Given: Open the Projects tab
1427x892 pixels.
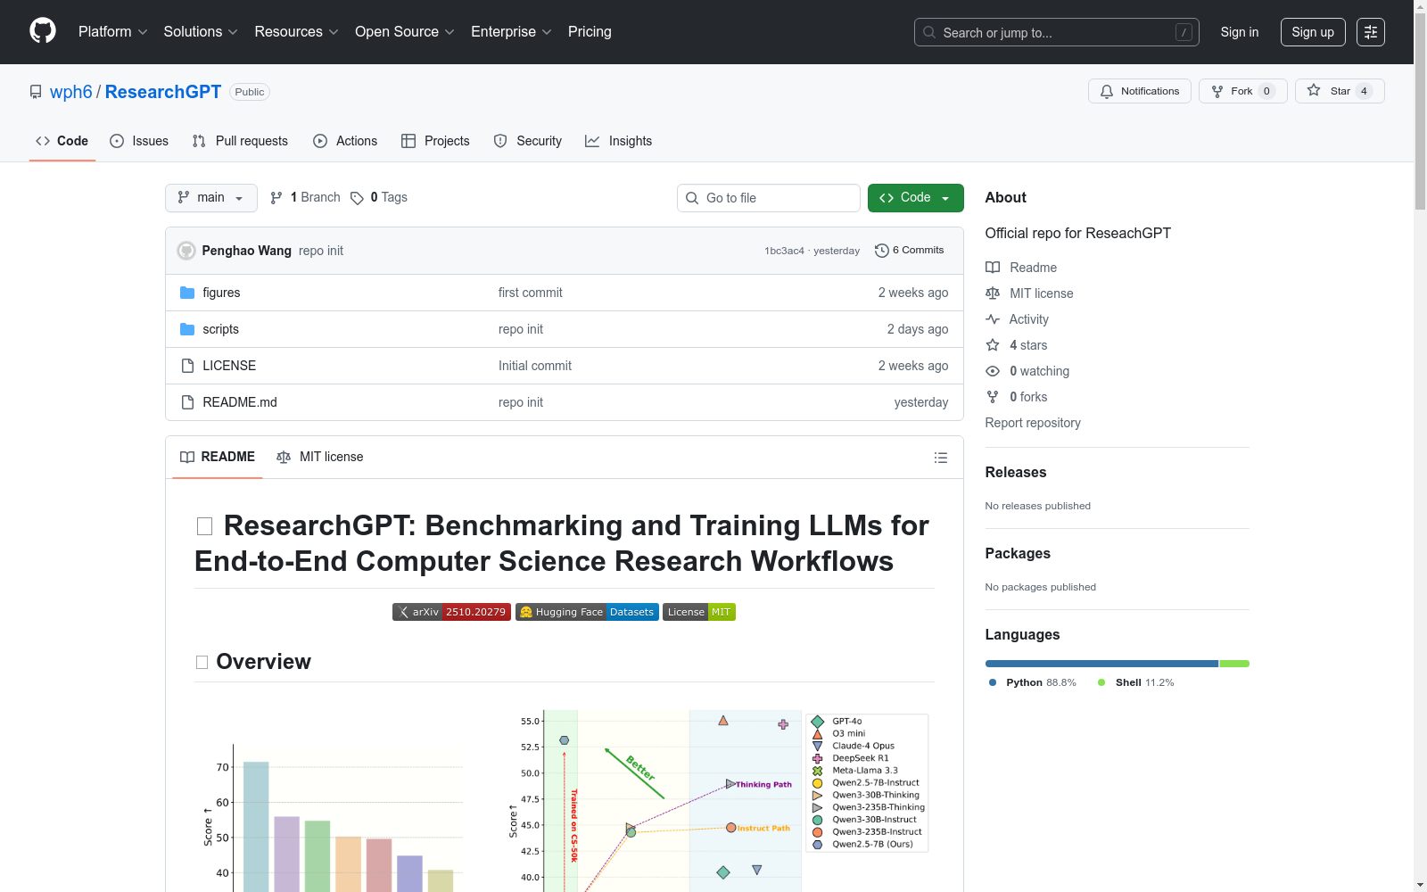Looking at the screenshot, I should (x=435, y=141).
